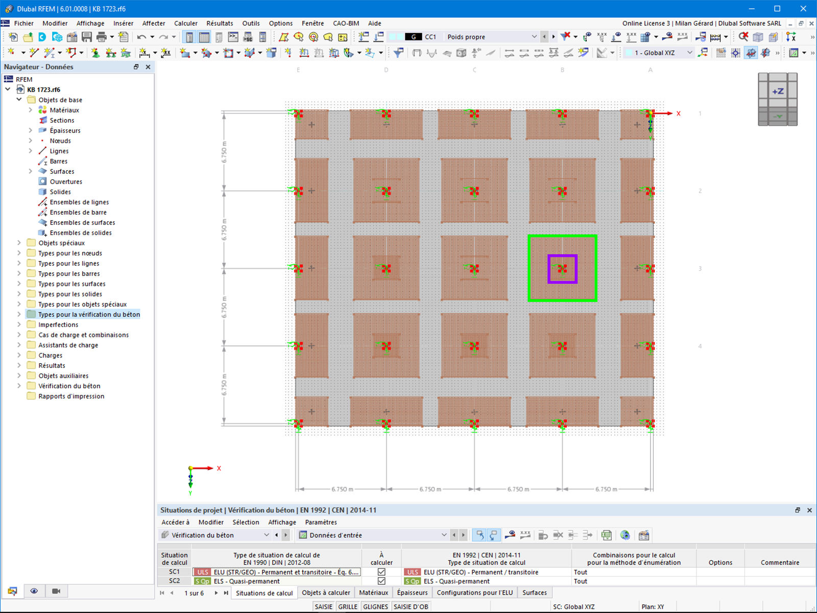Open the Calculer menu
This screenshot has height=613, width=817.
coord(186,23)
